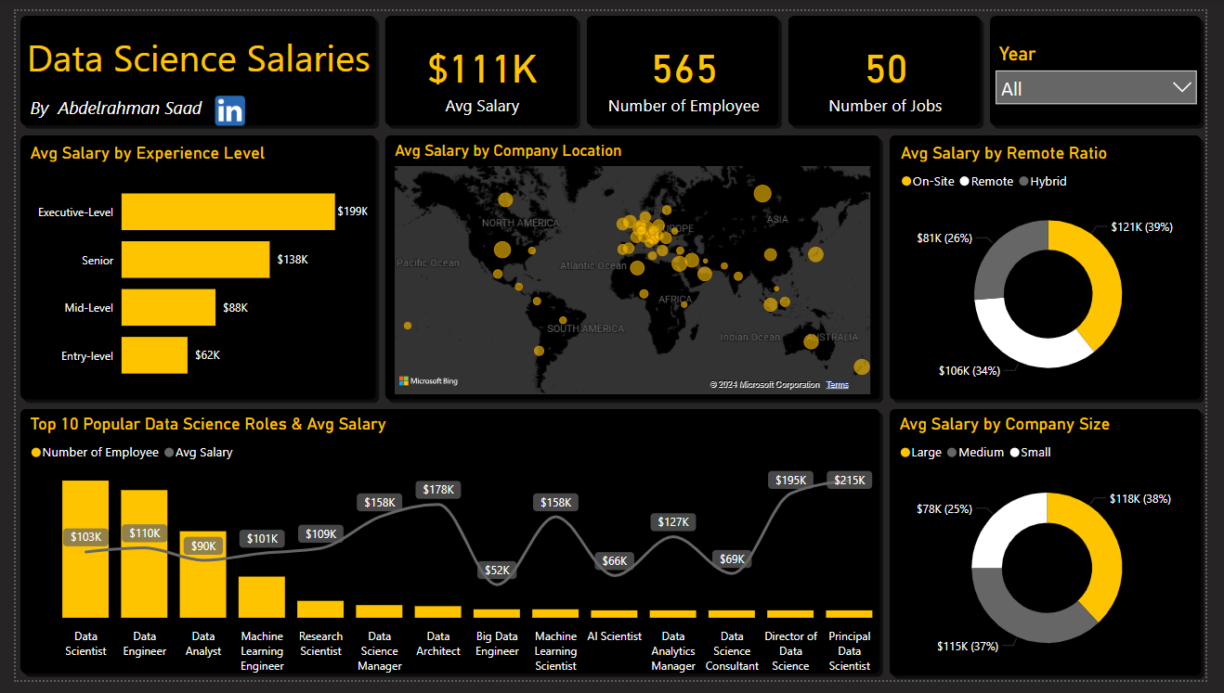Click the Avg Salary line legend item
Viewport: 1224px width, 693px height.
[x=199, y=453]
